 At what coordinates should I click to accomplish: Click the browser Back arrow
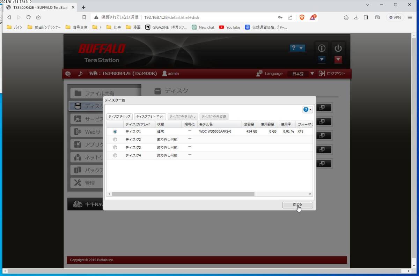coord(9,17)
